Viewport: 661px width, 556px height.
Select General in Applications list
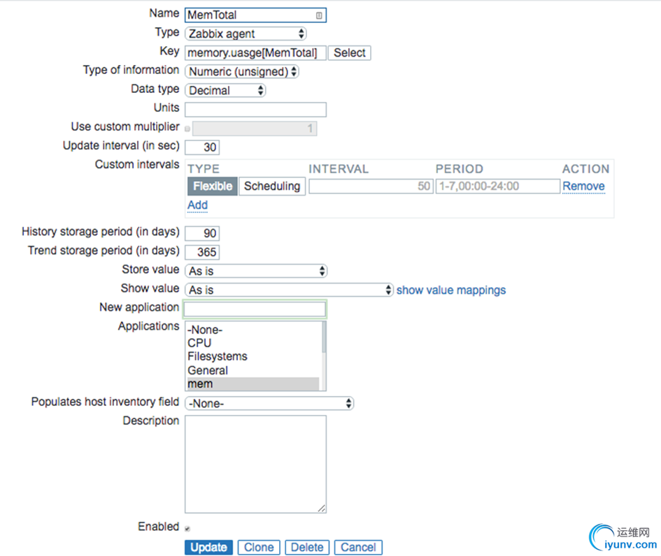pyautogui.click(x=253, y=370)
